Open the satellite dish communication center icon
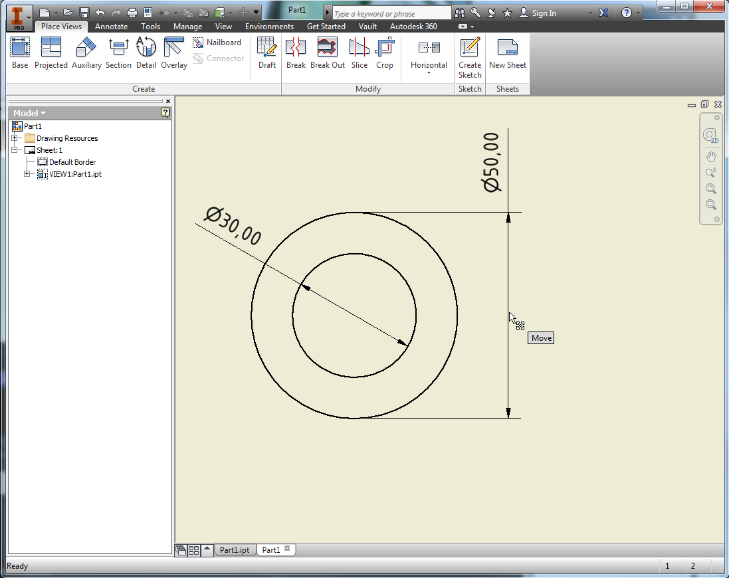 point(491,13)
